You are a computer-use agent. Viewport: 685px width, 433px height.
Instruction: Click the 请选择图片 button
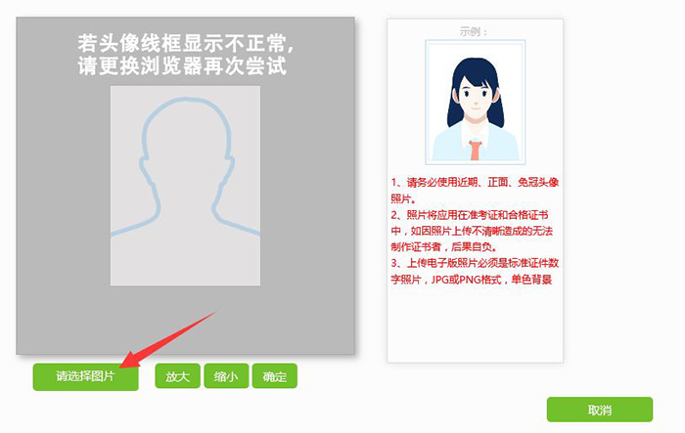click(x=86, y=376)
